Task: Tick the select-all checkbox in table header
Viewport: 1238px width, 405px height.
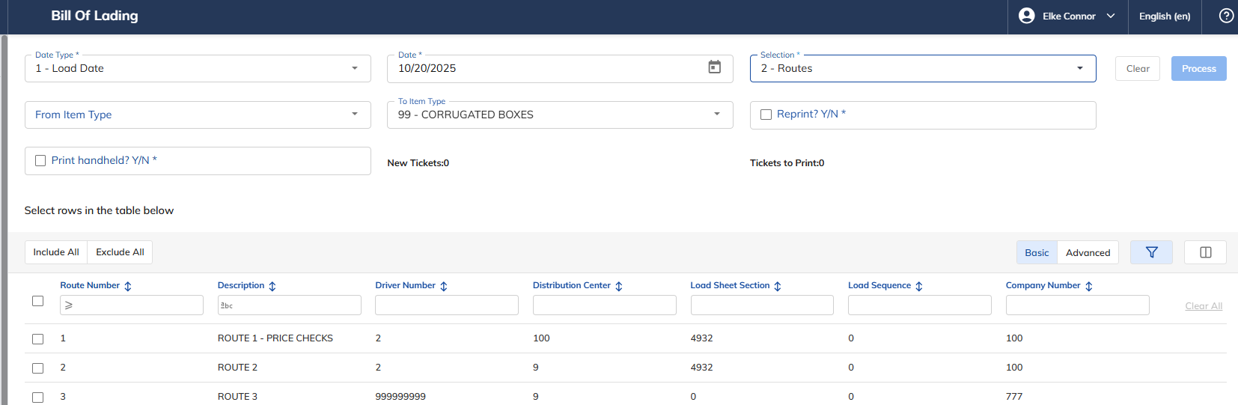Action: (x=37, y=301)
